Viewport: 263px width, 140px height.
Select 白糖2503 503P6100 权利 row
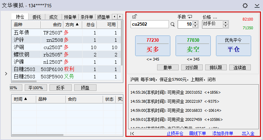click(66, 69)
